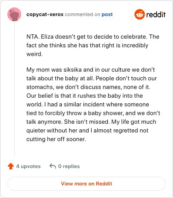Click the orange Reddit Snoo logo icon
The height and width of the screenshot is (198, 173).
point(139,14)
